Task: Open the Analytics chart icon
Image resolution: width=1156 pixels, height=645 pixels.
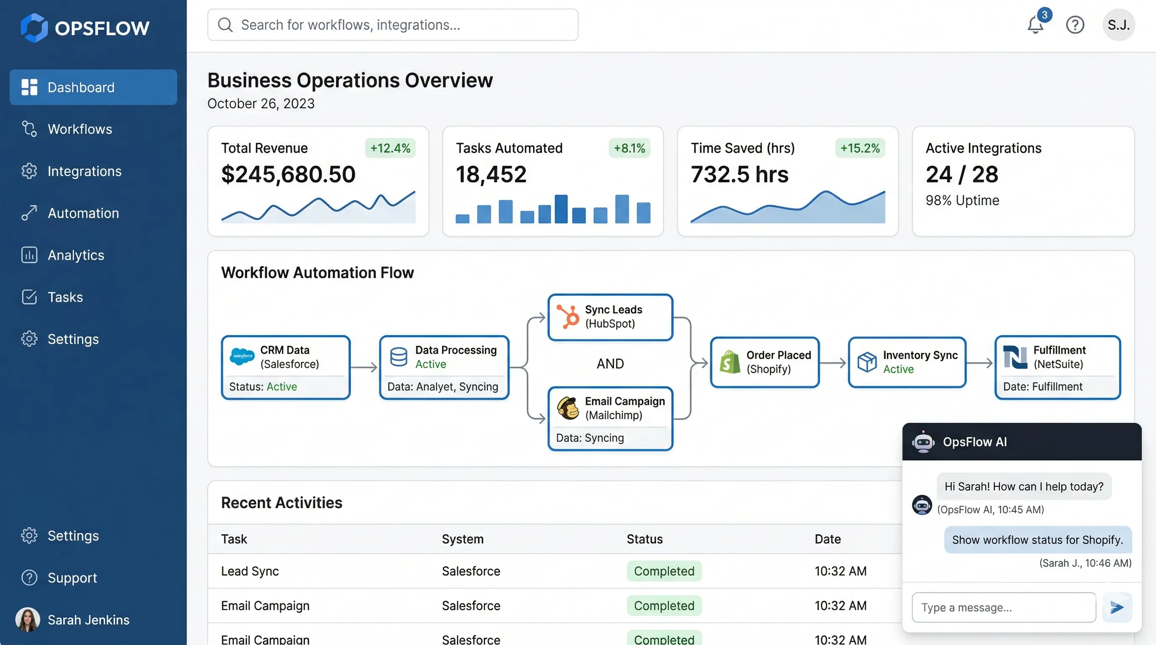Action: point(29,255)
